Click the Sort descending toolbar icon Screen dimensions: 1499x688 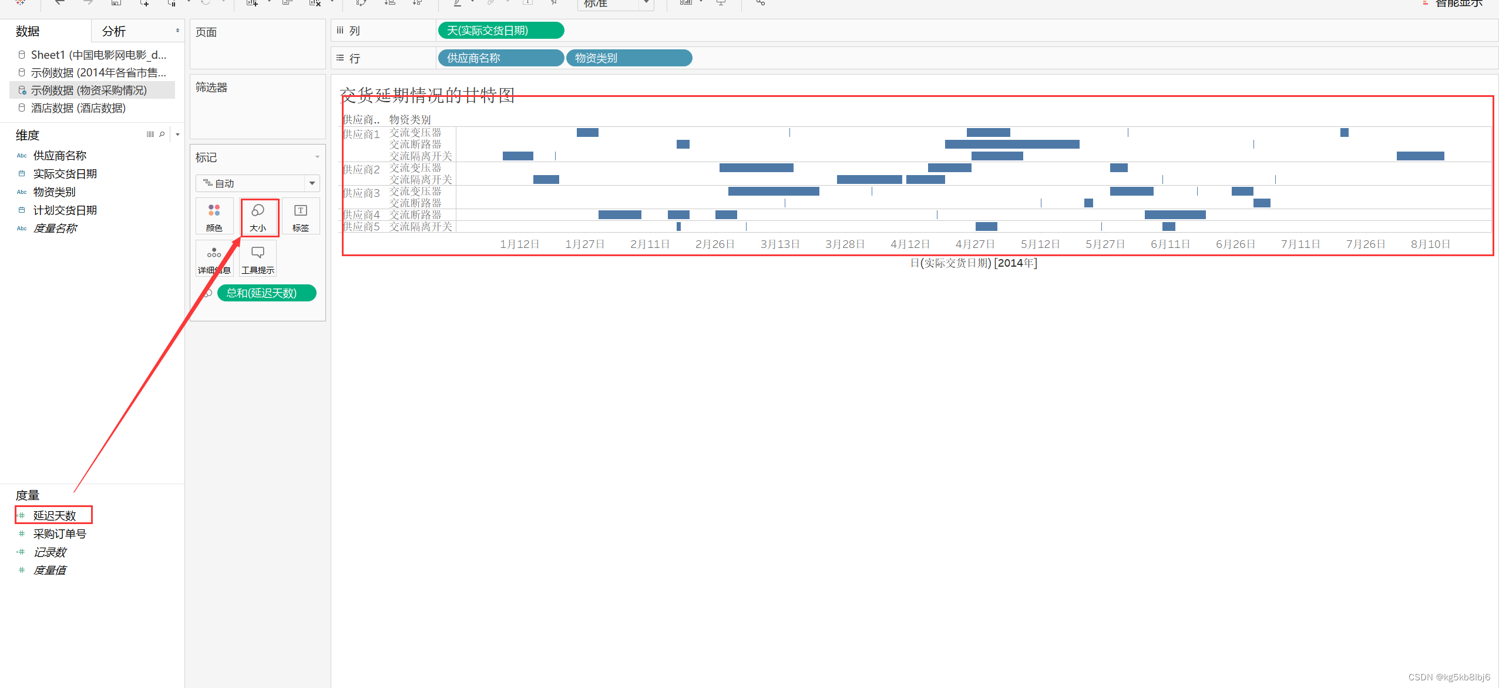tap(417, 2)
